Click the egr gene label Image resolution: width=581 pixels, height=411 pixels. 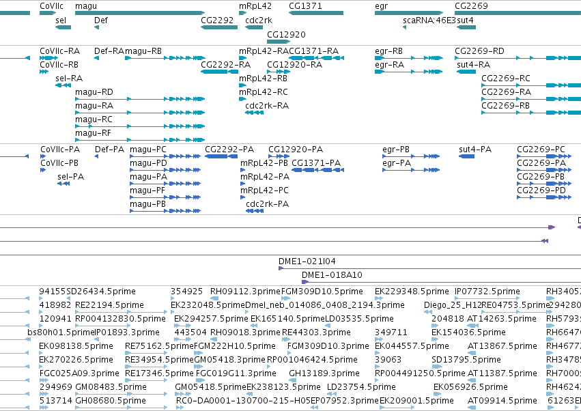[x=381, y=6]
